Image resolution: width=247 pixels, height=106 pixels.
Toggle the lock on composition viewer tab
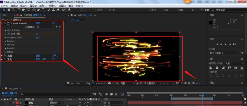tap(75, 15)
